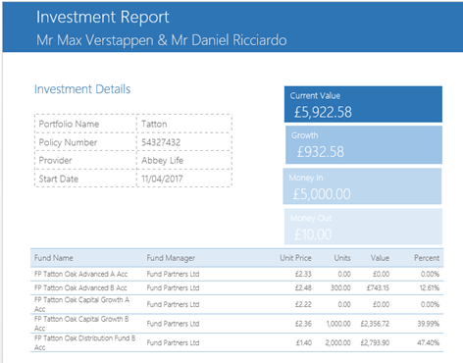Select the client names heading text
463x363 pixels.
coord(162,40)
